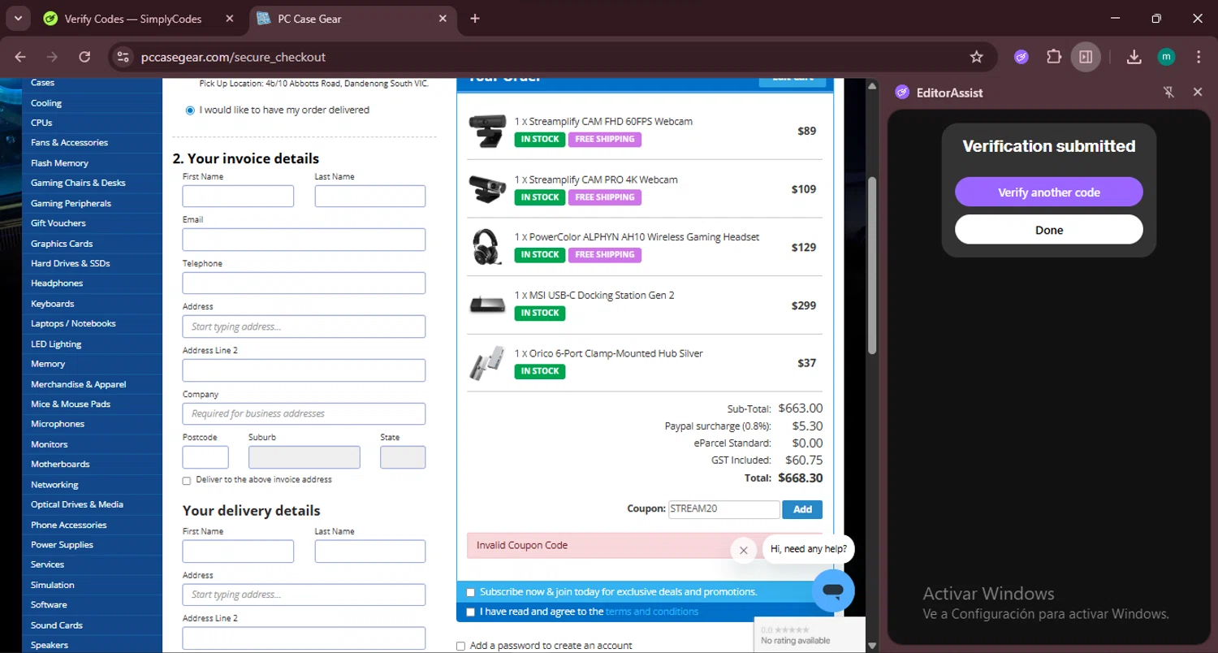Open the SimplyCodes extension icon
The image size is (1218, 653).
coord(1021,57)
